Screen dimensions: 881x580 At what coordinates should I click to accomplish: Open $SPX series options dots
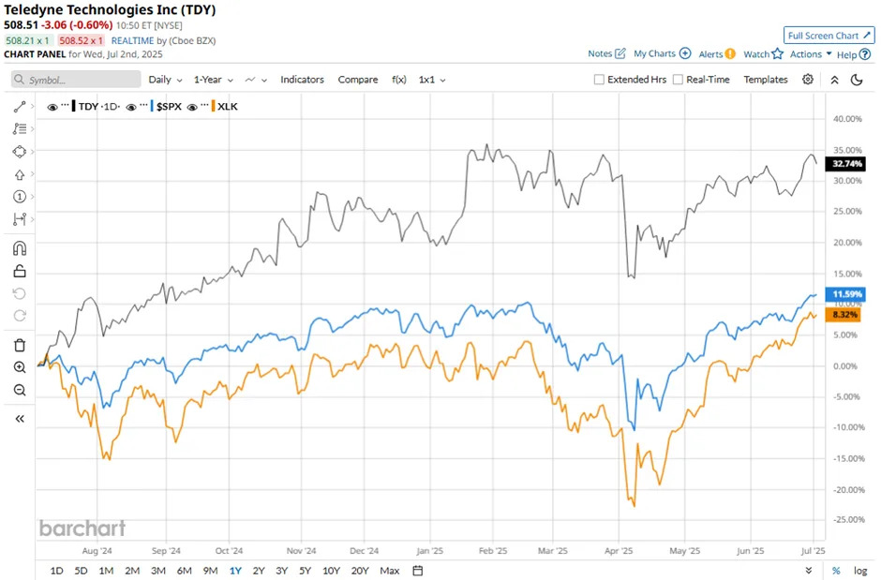coord(143,105)
